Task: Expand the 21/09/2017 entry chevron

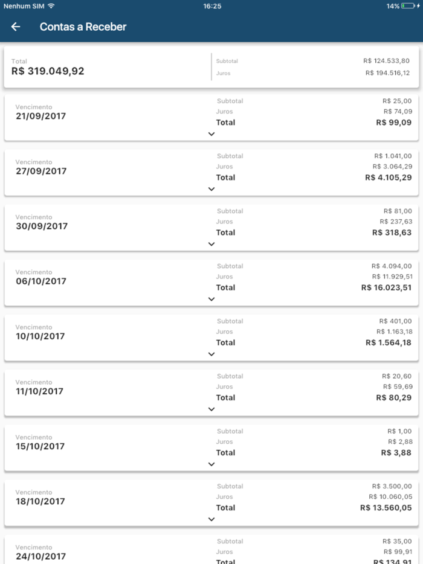Action: (211, 134)
